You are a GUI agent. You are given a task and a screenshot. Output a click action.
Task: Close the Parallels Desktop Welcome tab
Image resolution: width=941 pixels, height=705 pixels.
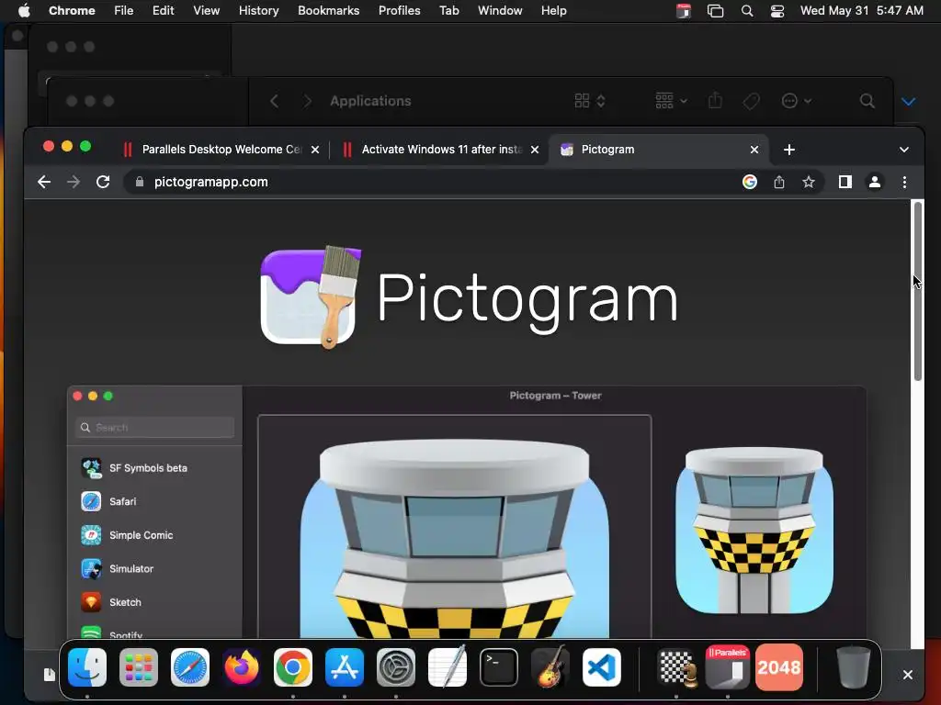tap(315, 150)
